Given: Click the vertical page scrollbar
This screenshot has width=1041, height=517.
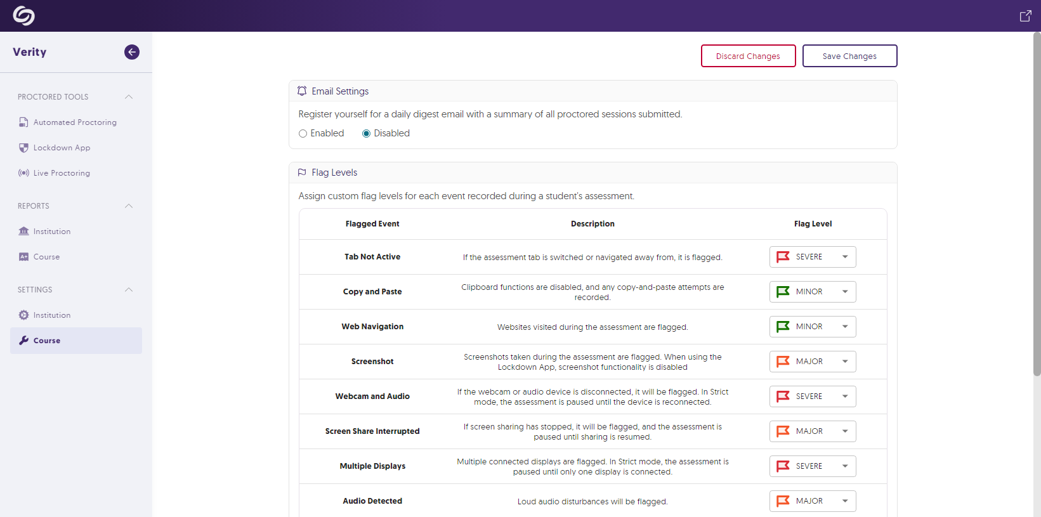Looking at the screenshot, I should coord(1037,203).
